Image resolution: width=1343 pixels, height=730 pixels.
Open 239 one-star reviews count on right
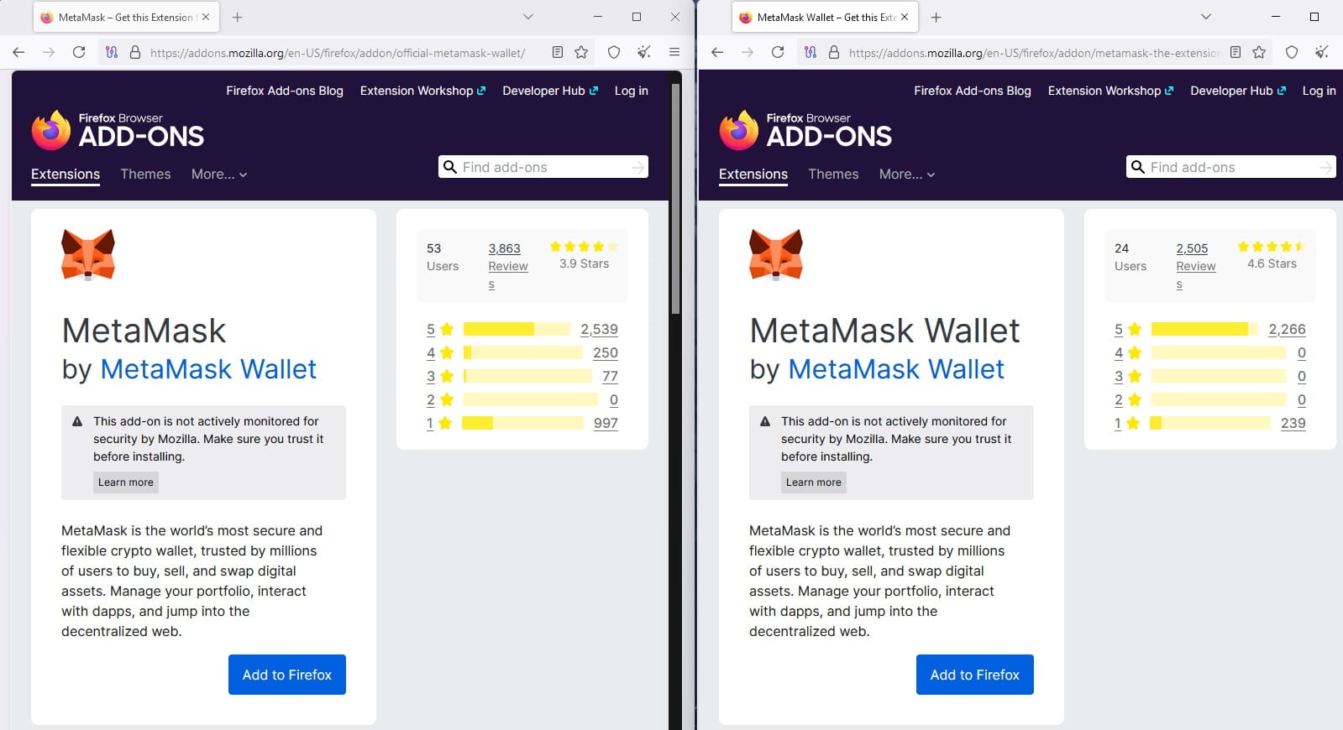1293,423
